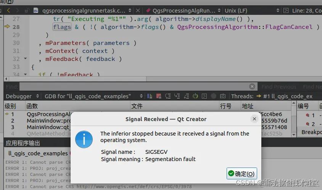Image resolution: width=322 pixels, height=190 pixels.
Task: Collapse the fold marker at line 32
Action: 26,59
